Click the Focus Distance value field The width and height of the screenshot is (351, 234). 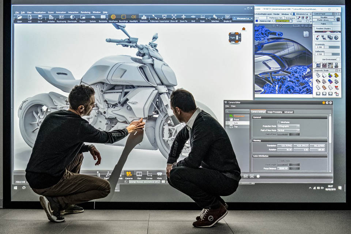[x=283, y=169]
